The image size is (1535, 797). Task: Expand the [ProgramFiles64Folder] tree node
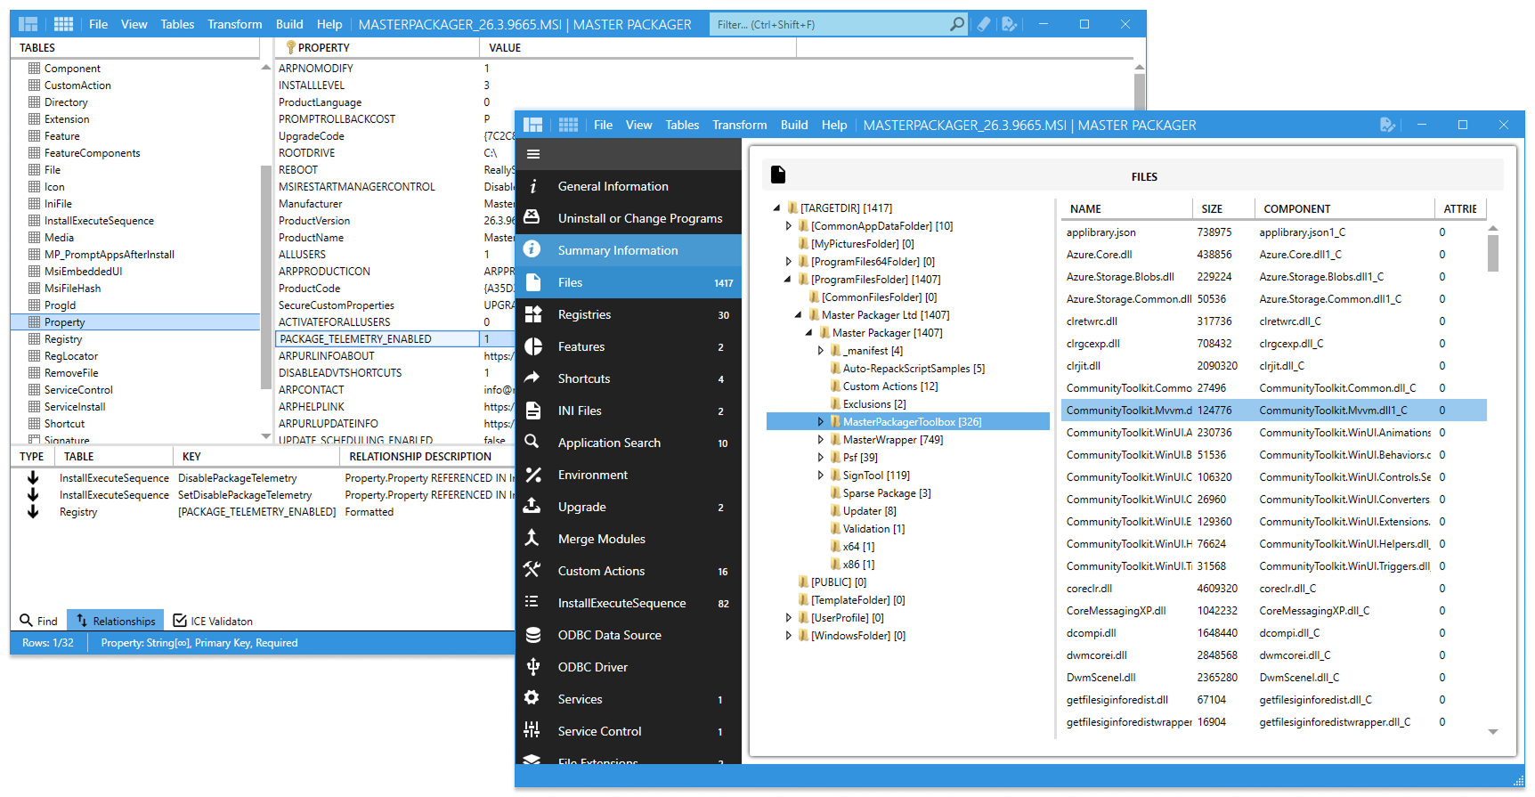point(789,262)
